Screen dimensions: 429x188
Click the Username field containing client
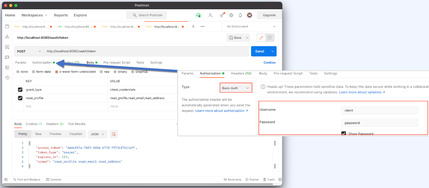[x=379, y=110]
